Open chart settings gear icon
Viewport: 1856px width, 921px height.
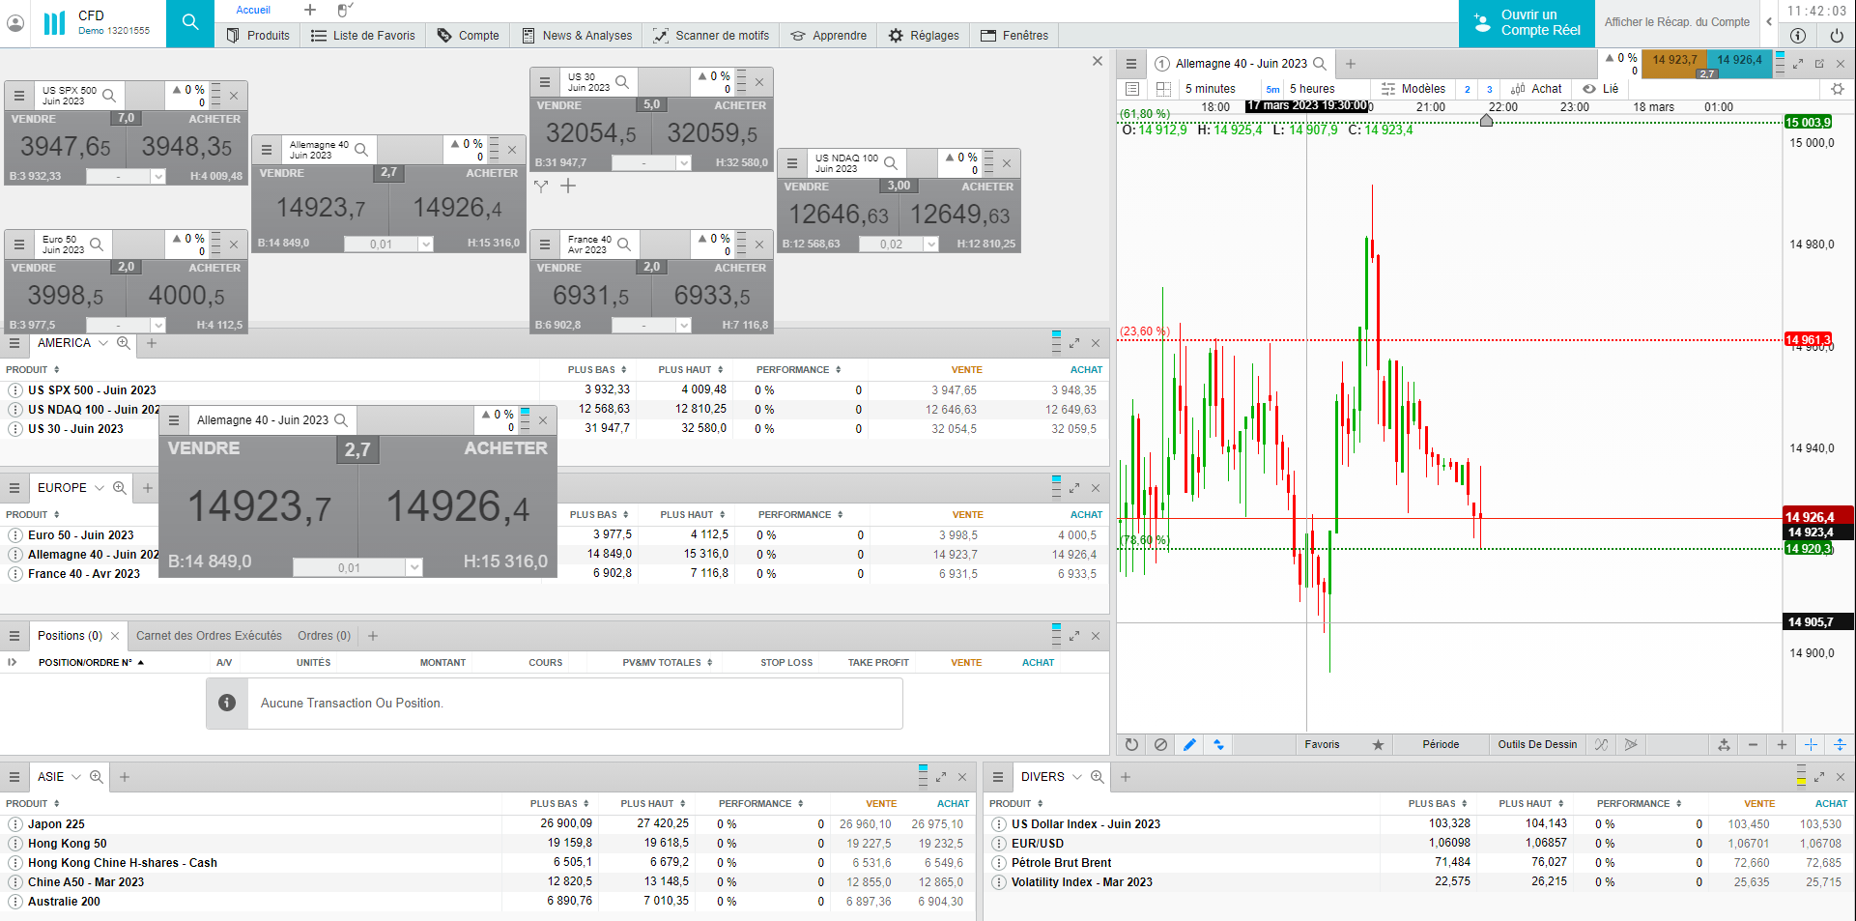click(1837, 89)
